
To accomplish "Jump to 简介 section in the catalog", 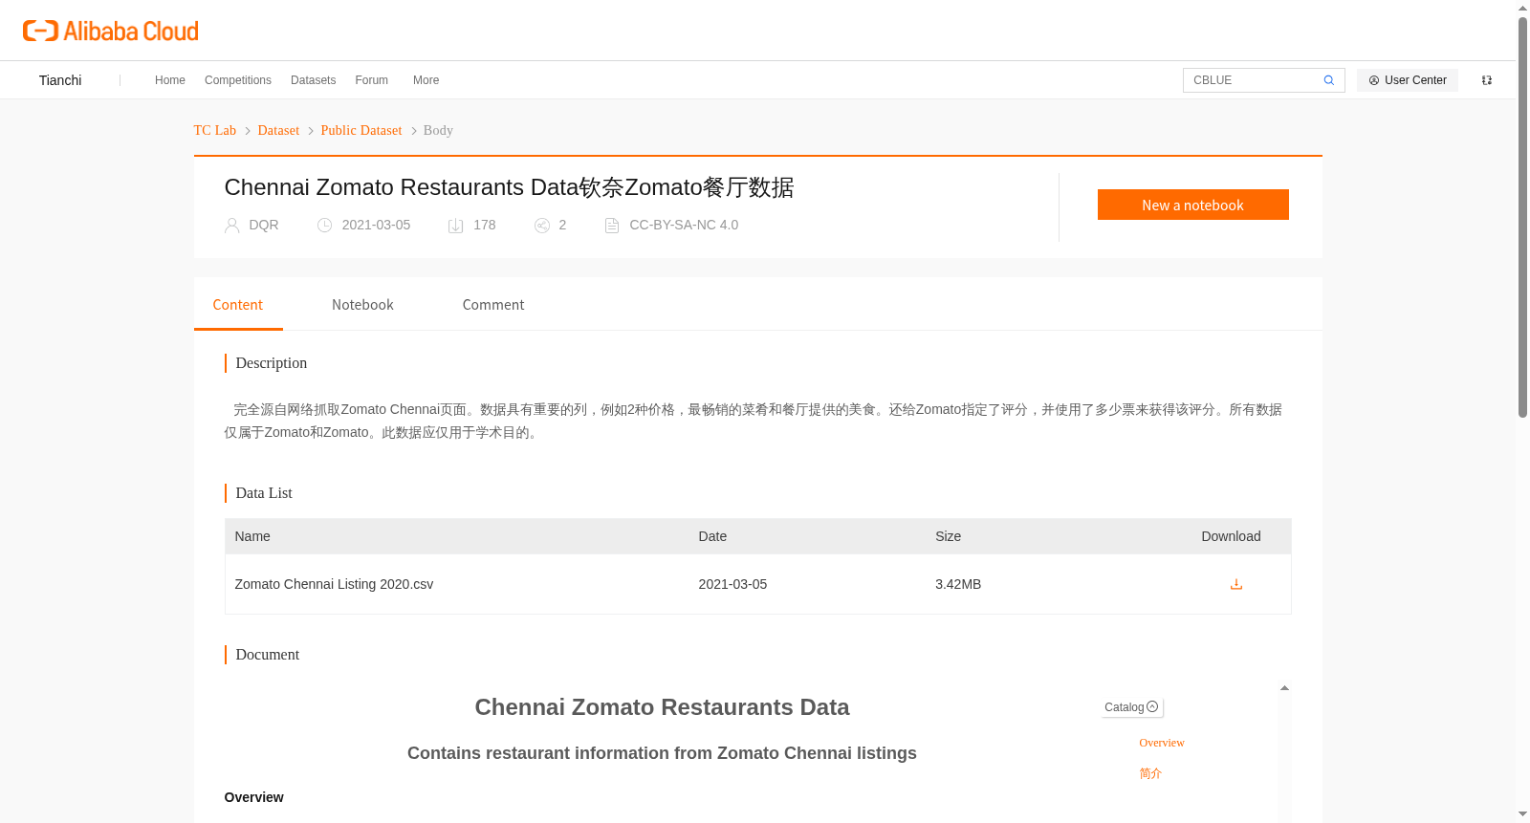I will point(1150,773).
